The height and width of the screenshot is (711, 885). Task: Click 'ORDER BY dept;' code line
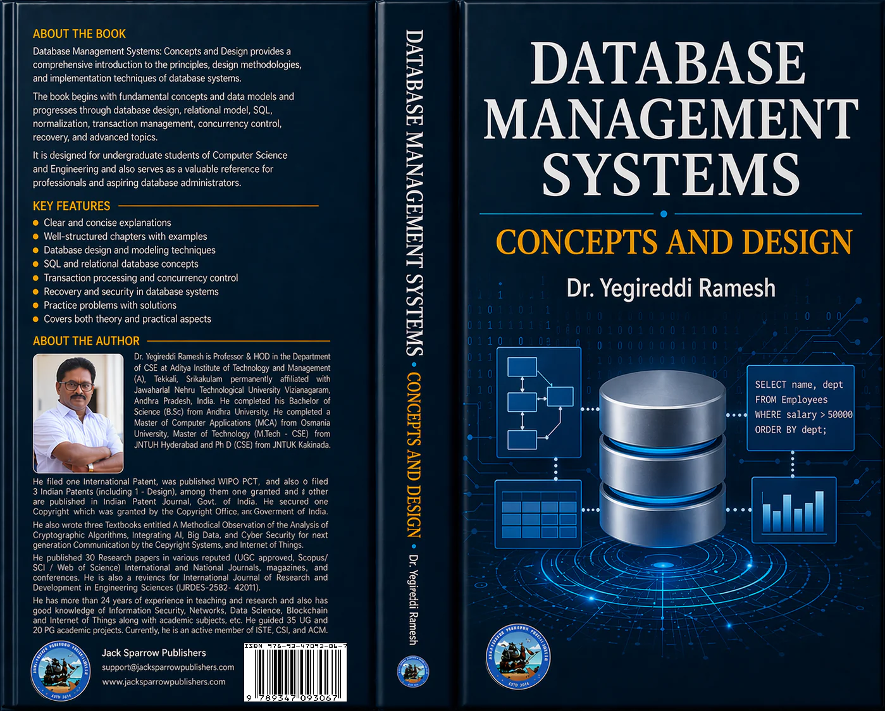791,430
